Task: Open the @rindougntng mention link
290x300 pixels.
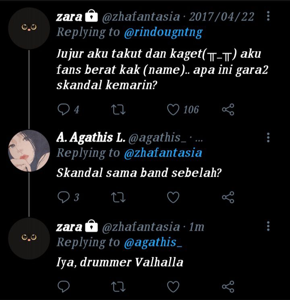Action: (x=163, y=33)
